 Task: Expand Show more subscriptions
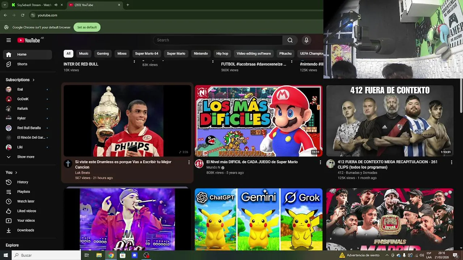click(x=28, y=157)
